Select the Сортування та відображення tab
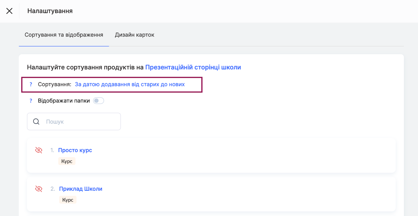The width and height of the screenshot is (418, 216). (64, 35)
